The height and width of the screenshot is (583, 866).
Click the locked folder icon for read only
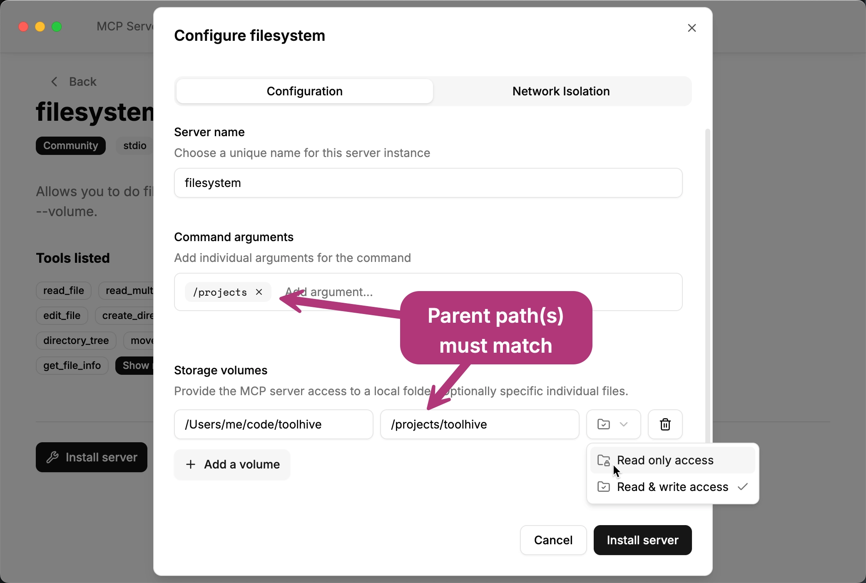[604, 460]
